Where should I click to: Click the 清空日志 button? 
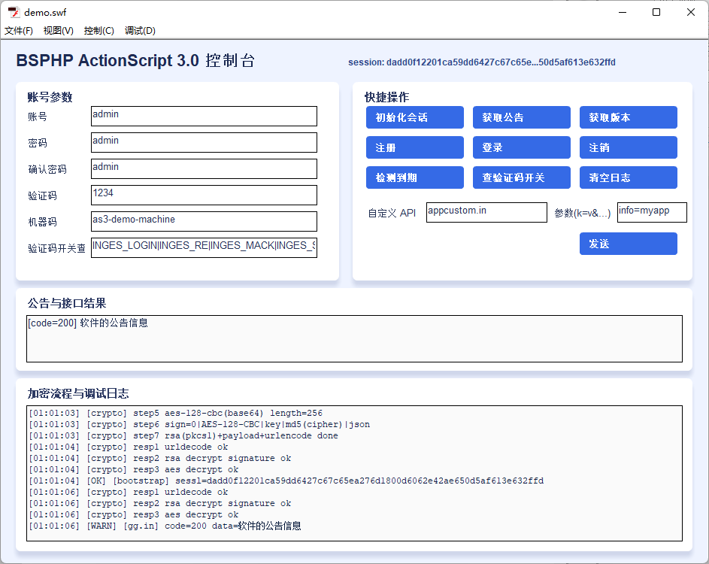pyautogui.click(x=628, y=177)
